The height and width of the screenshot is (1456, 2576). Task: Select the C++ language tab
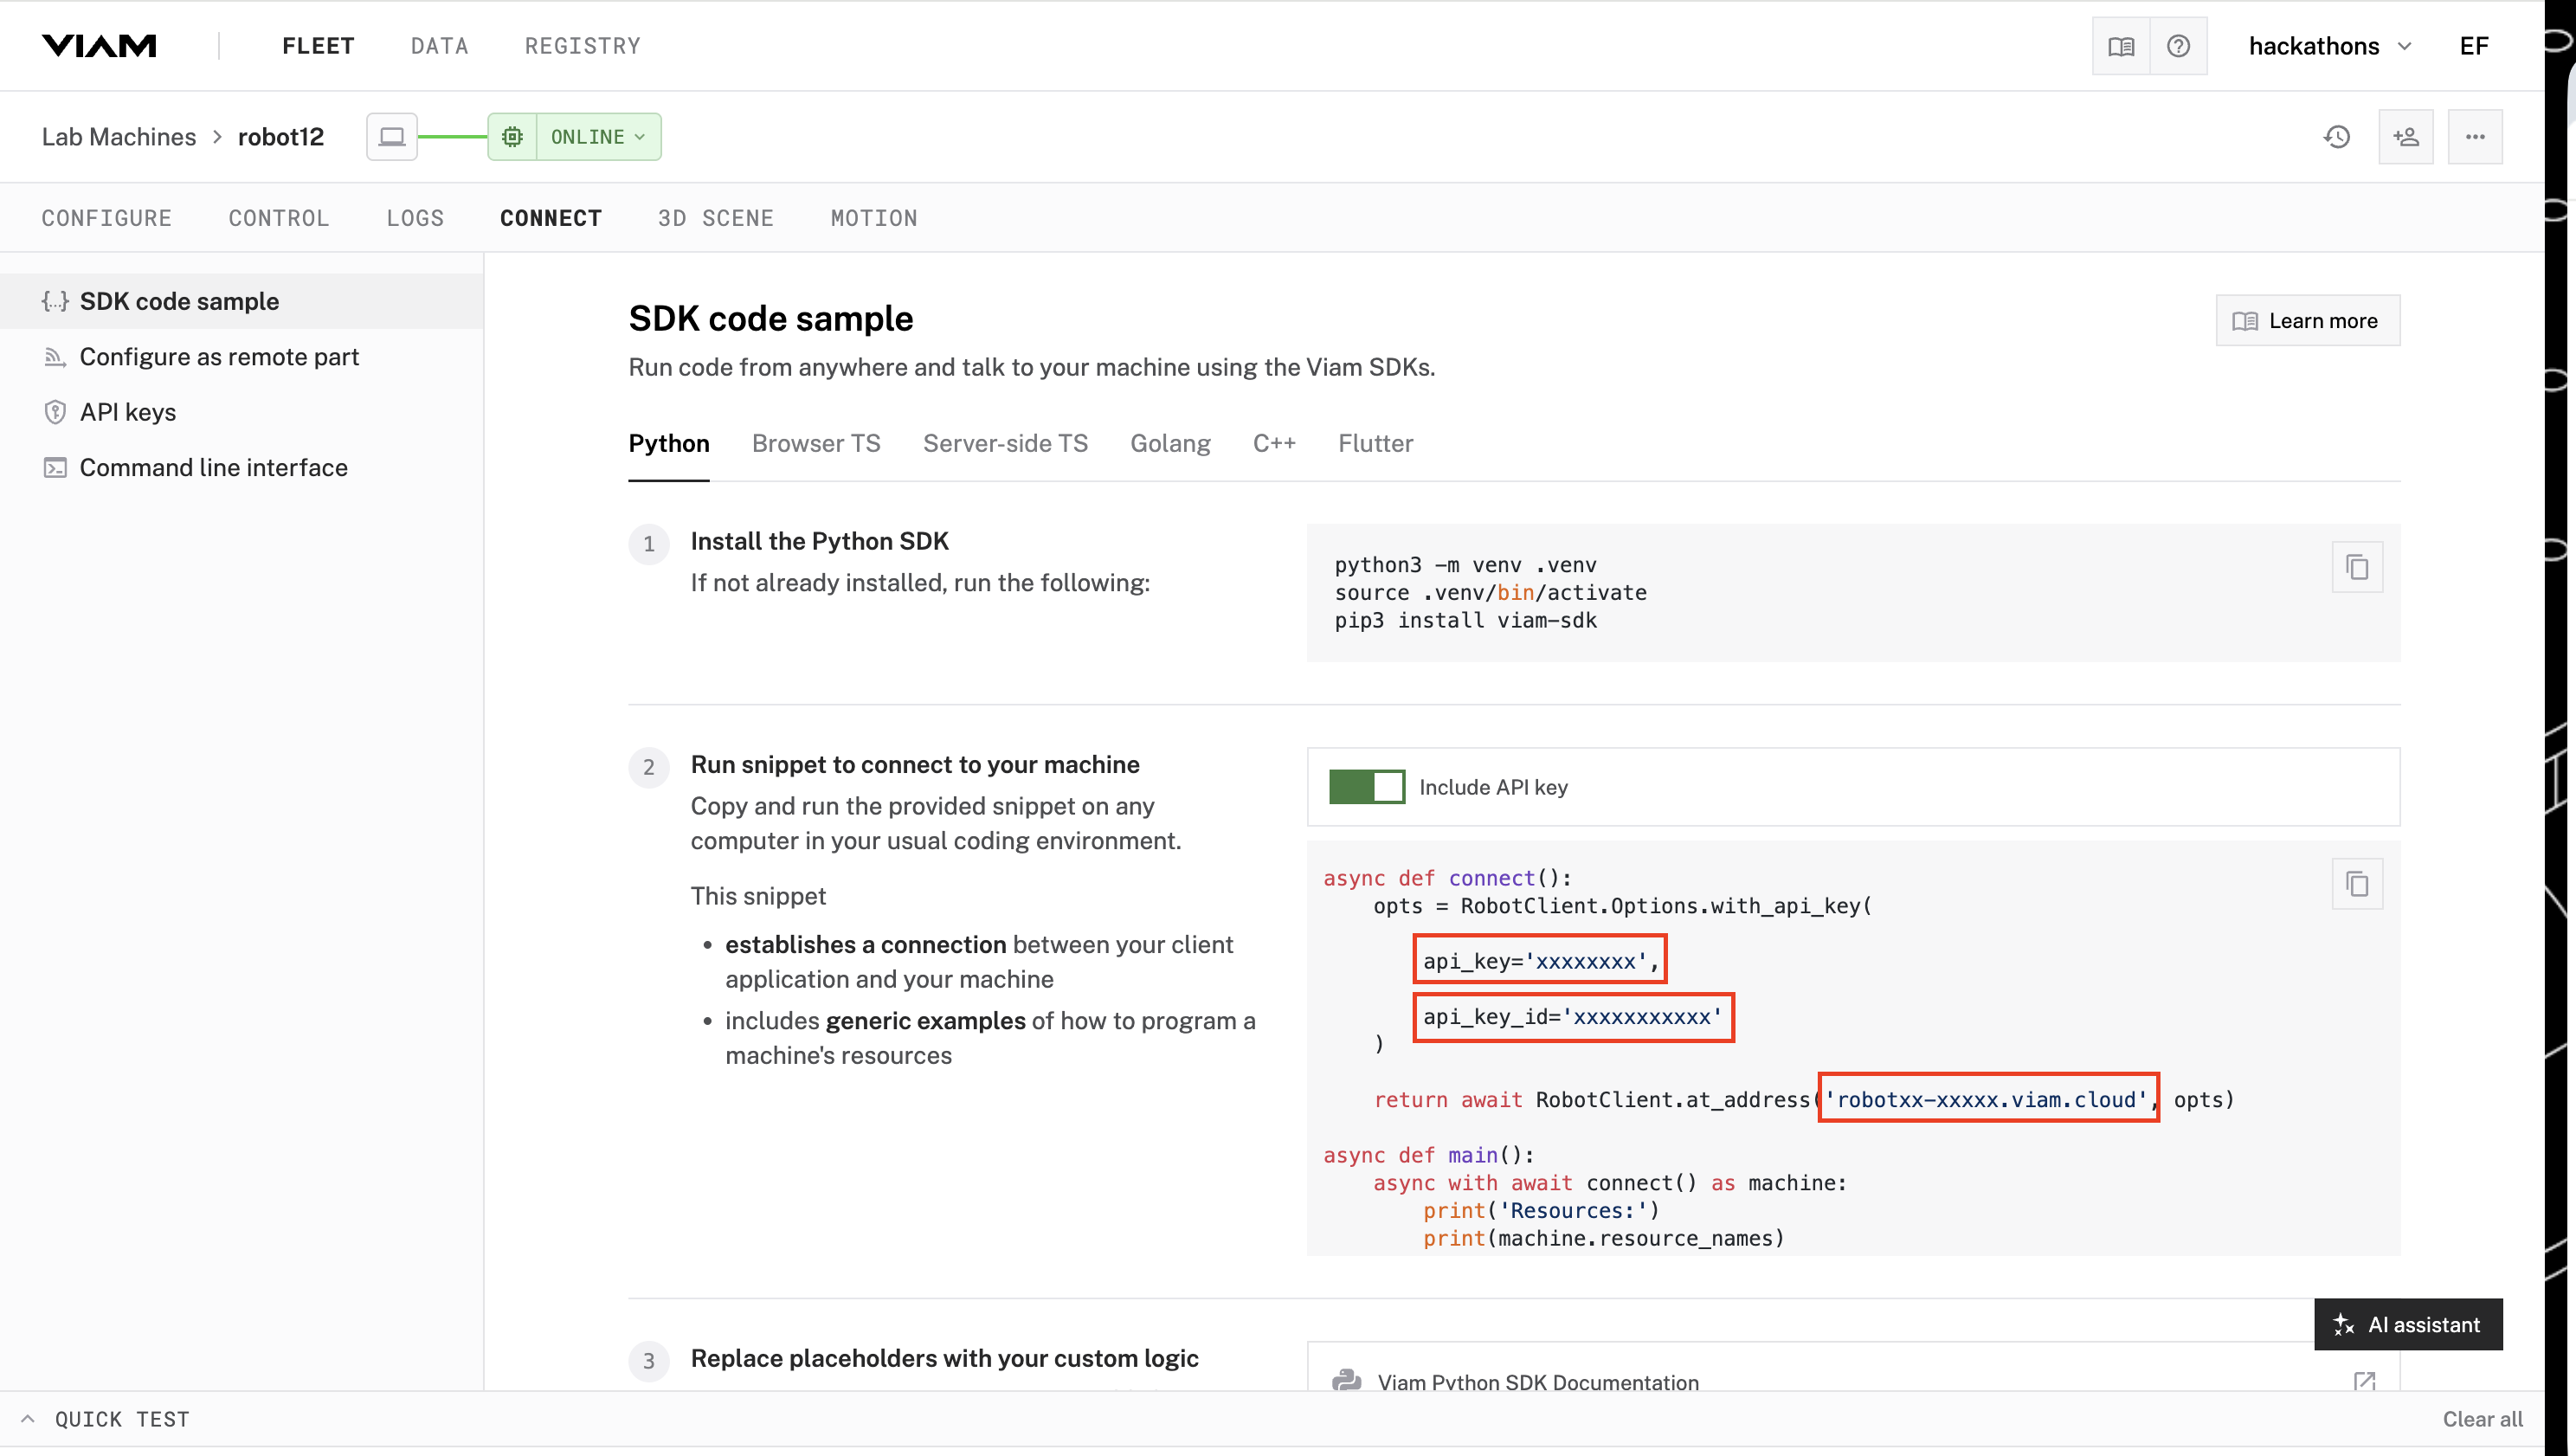(1274, 443)
